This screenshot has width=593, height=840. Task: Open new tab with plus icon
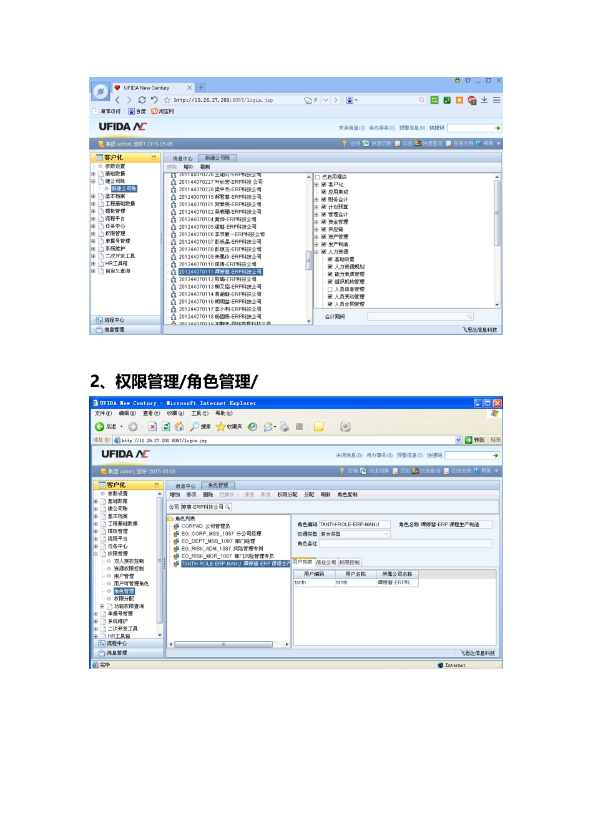[x=201, y=87]
